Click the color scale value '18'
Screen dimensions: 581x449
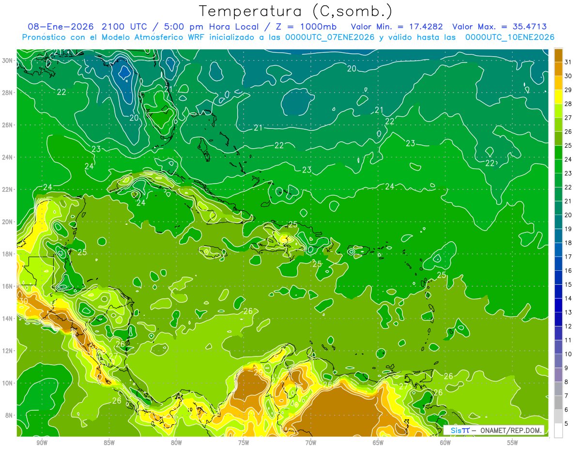tap(568, 243)
